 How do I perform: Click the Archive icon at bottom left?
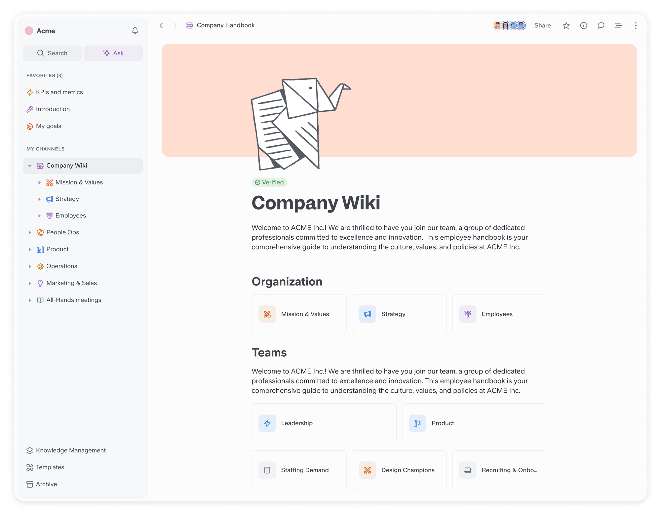pyautogui.click(x=29, y=484)
